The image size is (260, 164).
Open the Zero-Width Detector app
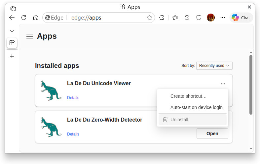[x=212, y=134]
